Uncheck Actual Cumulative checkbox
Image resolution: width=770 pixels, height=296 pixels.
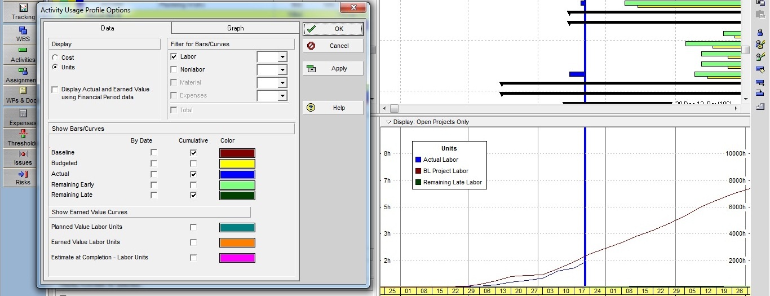[193, 174]
